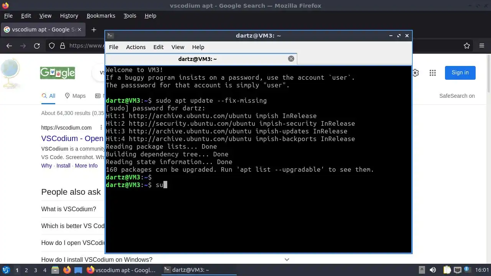Open Firefox Help menu
This screenshot has height=276, width=491.
pyautogui.click(x=150, y=16)
